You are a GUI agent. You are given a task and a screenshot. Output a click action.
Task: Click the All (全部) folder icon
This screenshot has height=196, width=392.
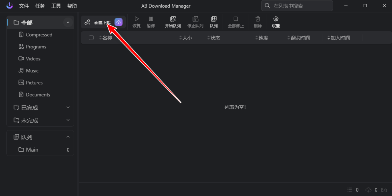(x=16, y=22)
